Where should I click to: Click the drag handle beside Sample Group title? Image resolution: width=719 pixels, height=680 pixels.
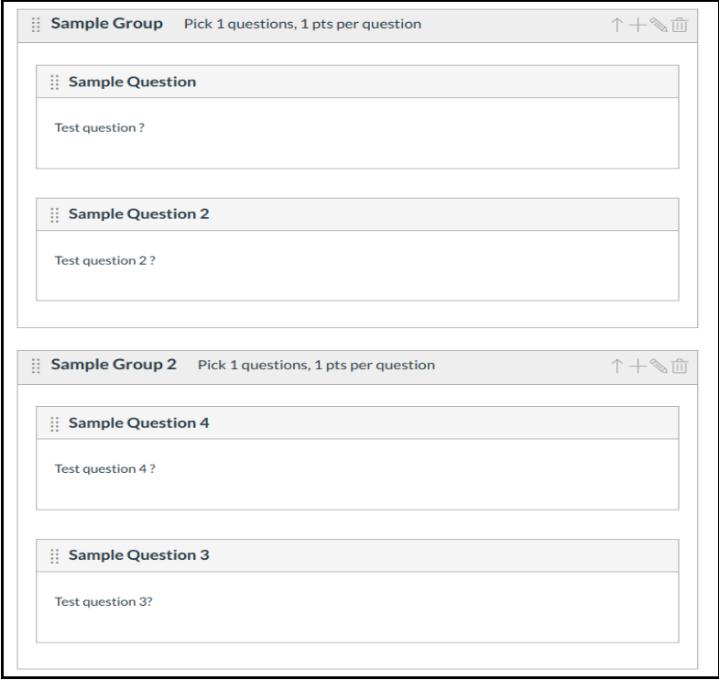36,25
